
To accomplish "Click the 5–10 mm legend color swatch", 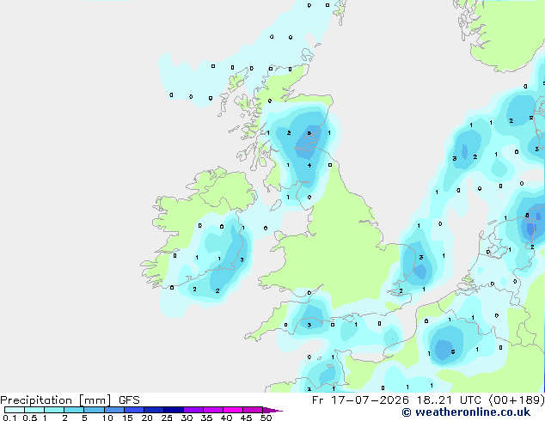I will pos(95,410).
